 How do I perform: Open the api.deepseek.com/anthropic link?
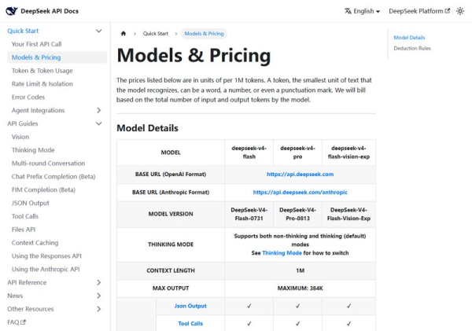coord(301,193)
